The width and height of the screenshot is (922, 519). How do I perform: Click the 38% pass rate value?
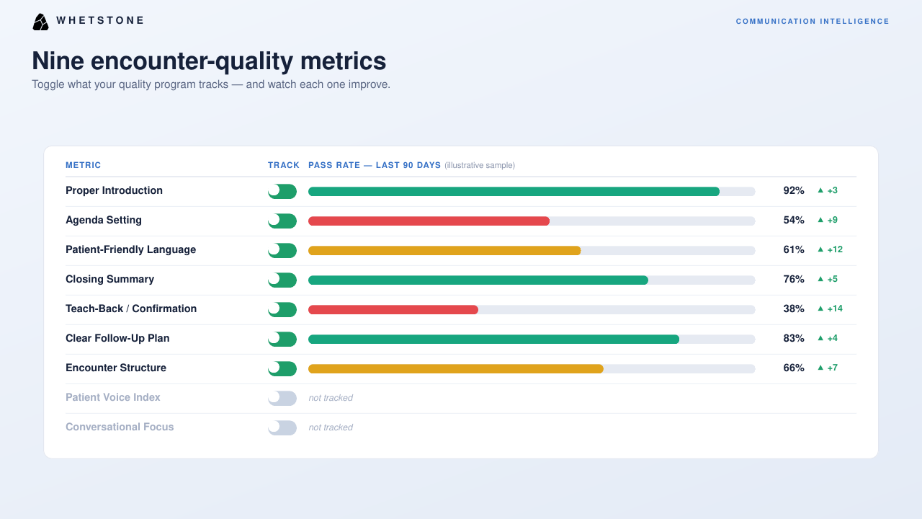tap(794, 309)
